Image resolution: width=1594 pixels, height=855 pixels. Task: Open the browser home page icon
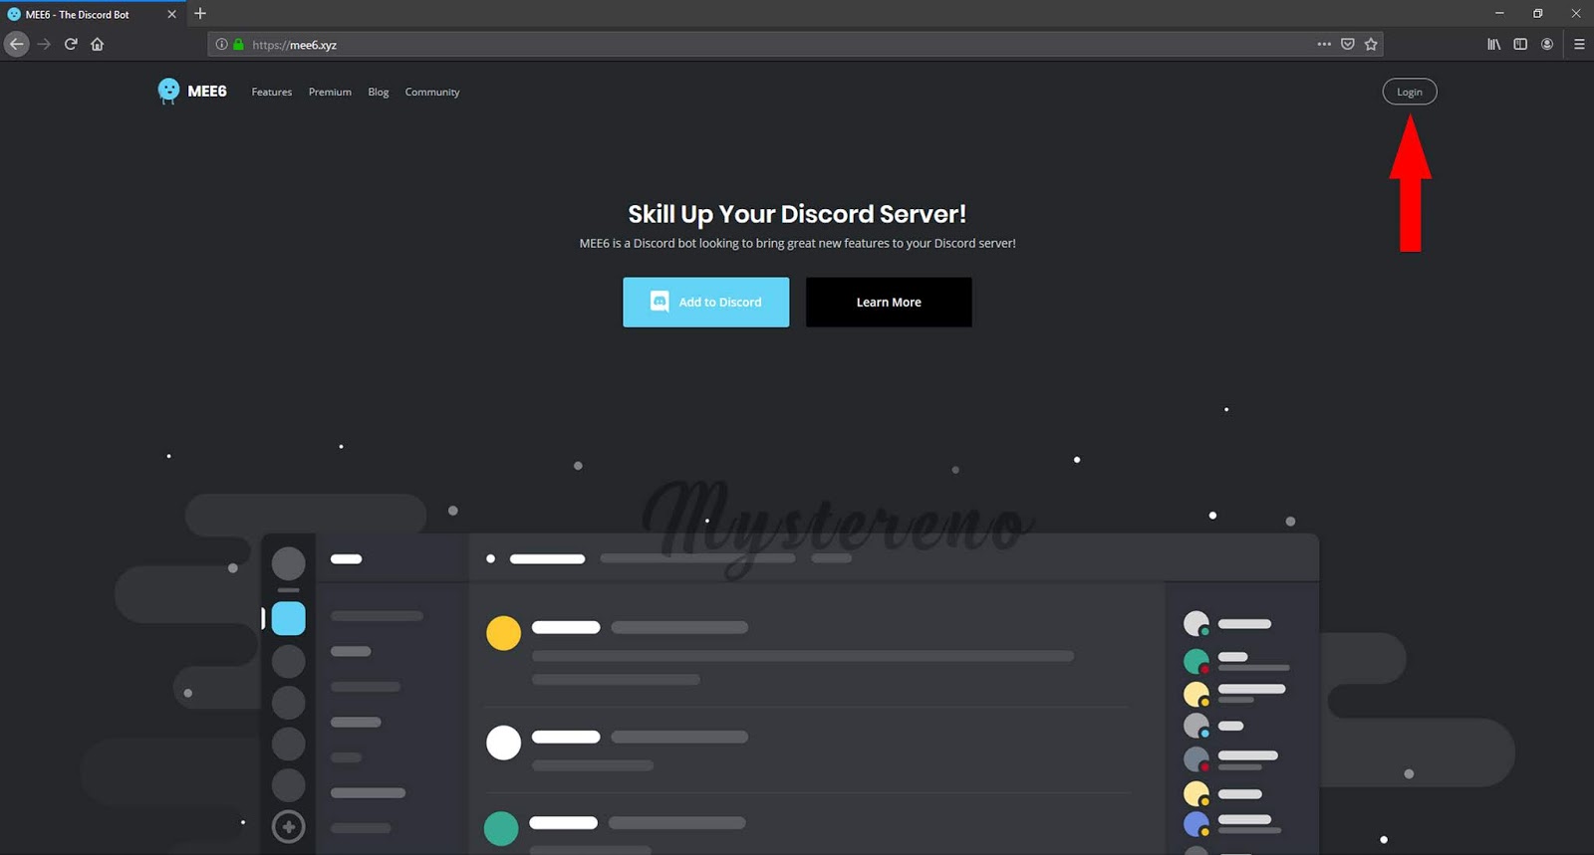point(98,44)
